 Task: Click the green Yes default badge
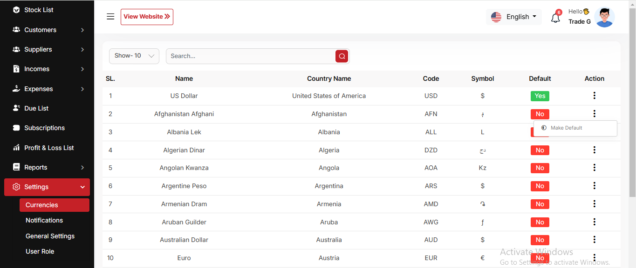(x=540, y=96)
